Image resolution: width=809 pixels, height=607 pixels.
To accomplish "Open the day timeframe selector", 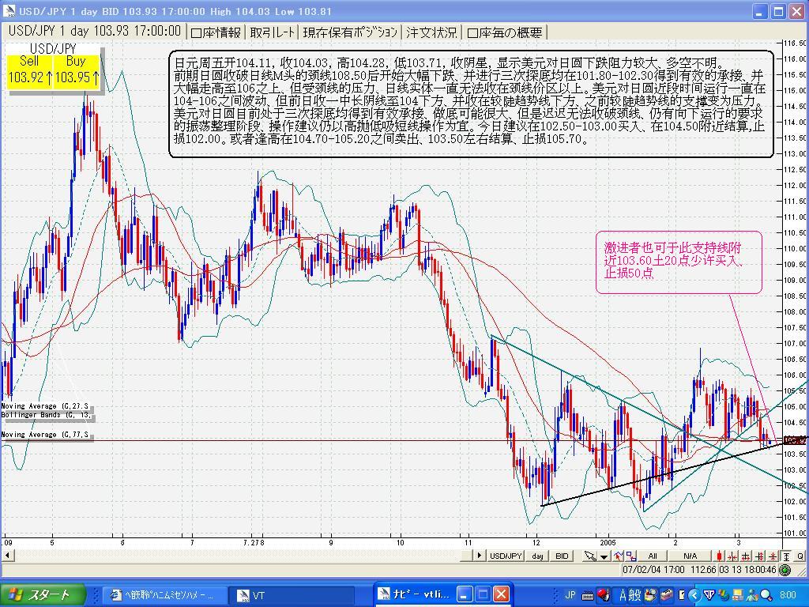I will pos(537,556).
